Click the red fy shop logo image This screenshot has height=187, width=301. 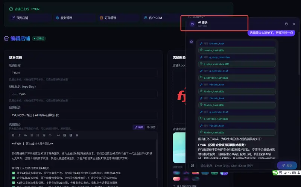coord(182,96)
